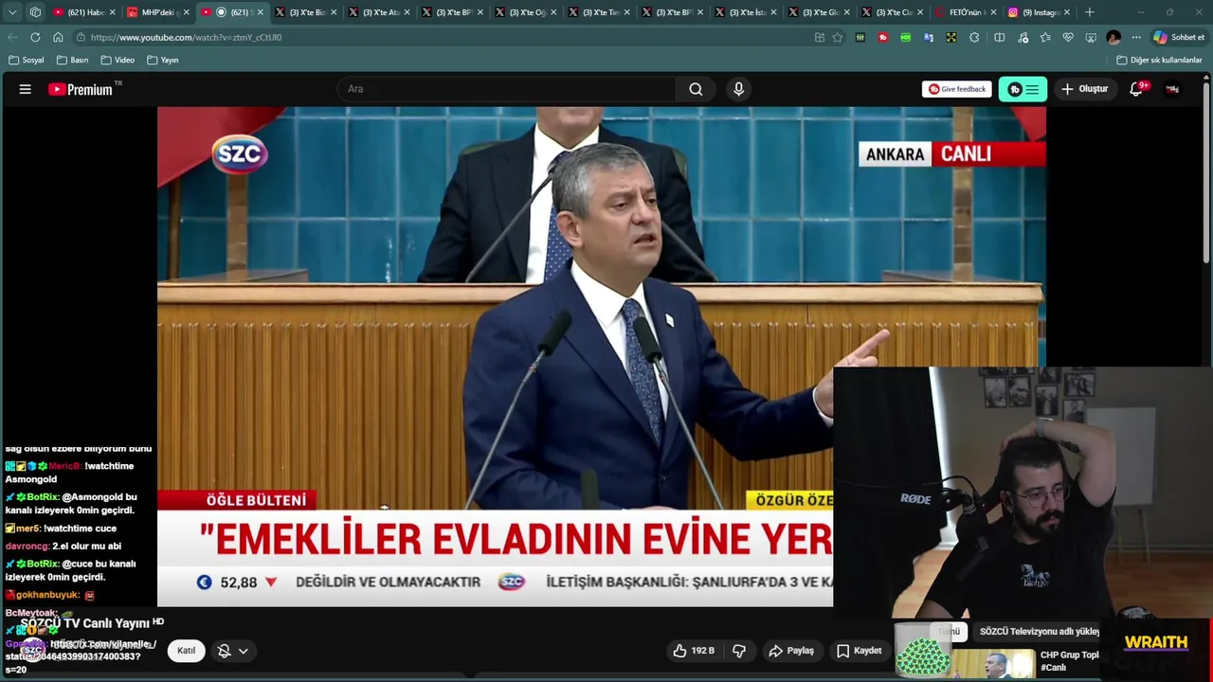Image resolution: width=1213 pixels, height=682 pixels.
Task: Open the tab actions dropdown arrow
Action: coord(12,12)
